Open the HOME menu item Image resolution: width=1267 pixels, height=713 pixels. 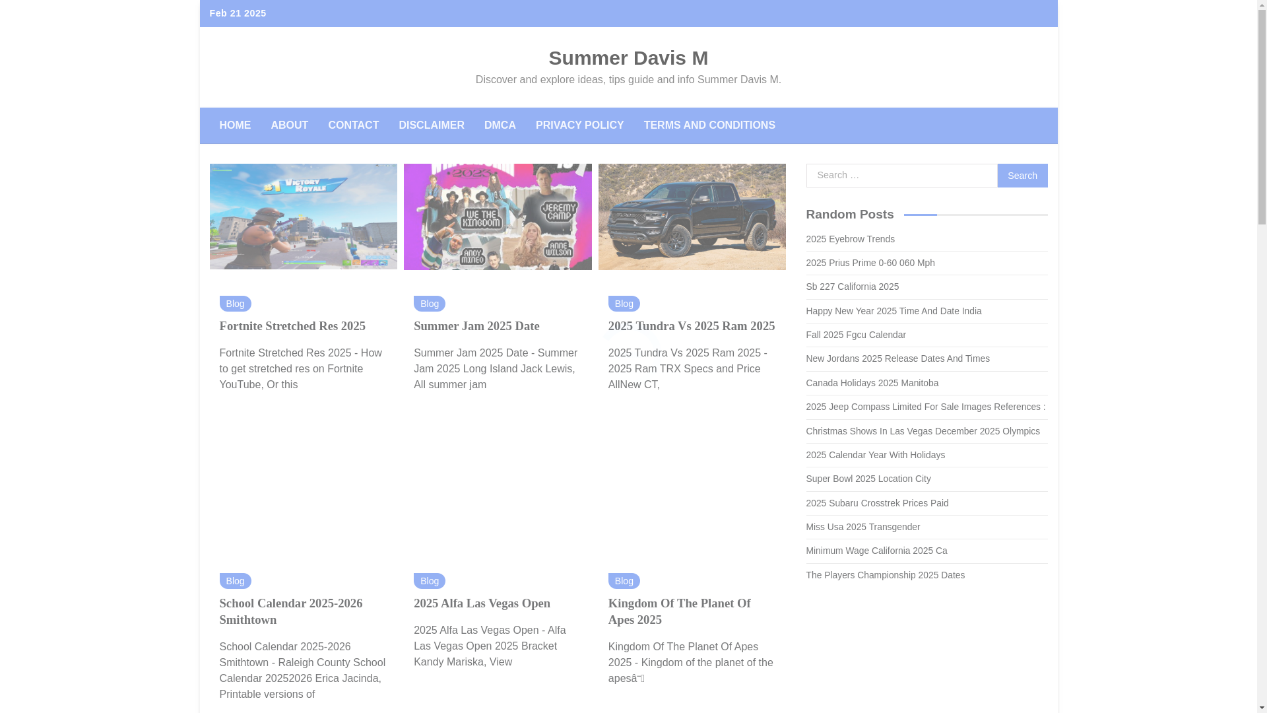coord(235,125)
